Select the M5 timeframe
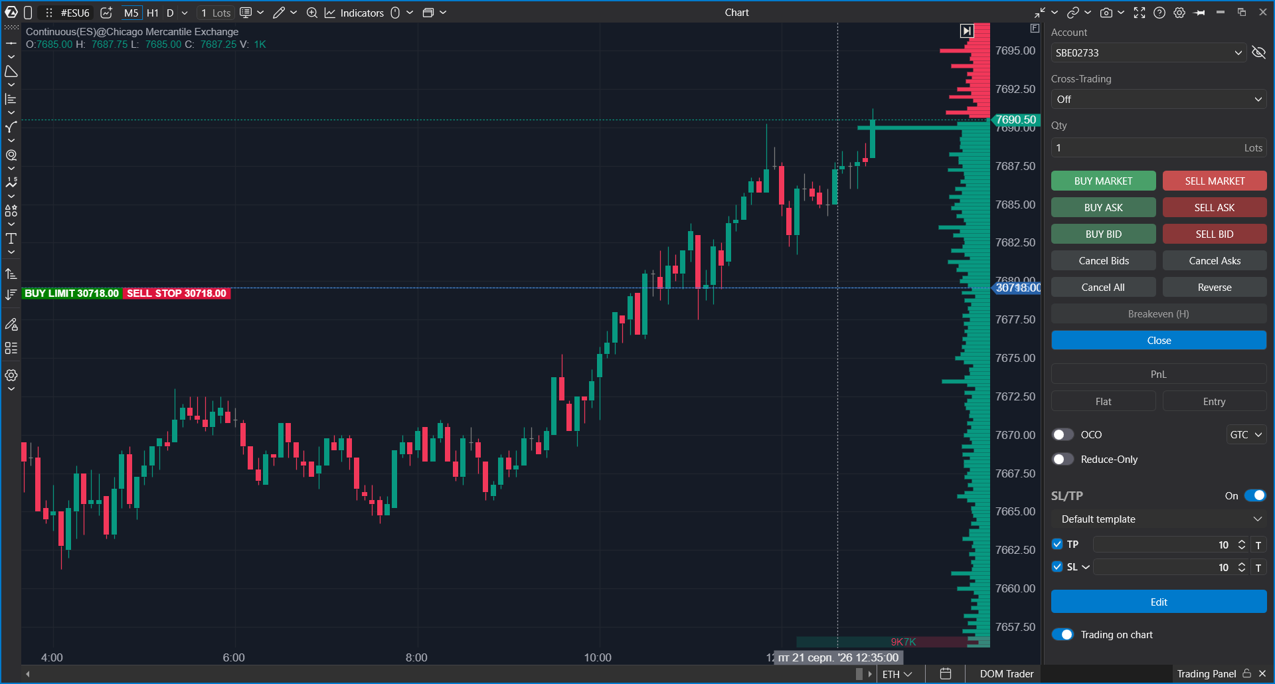This screenshot has height=684, width=1275. click(131, 13)
